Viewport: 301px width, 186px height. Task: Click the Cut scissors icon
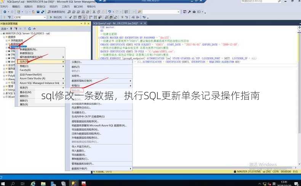[x=94, y=12]
